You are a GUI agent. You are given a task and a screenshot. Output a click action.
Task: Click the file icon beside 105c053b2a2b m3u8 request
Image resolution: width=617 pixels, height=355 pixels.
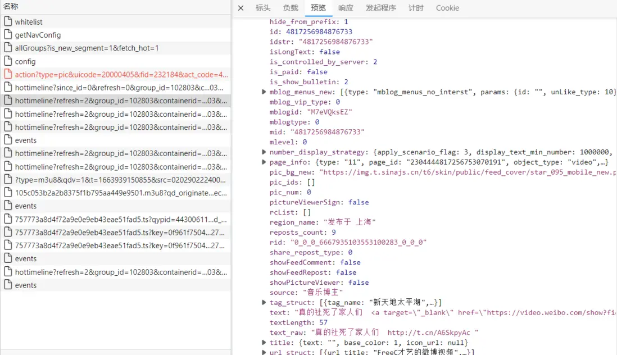coord(8,193)
